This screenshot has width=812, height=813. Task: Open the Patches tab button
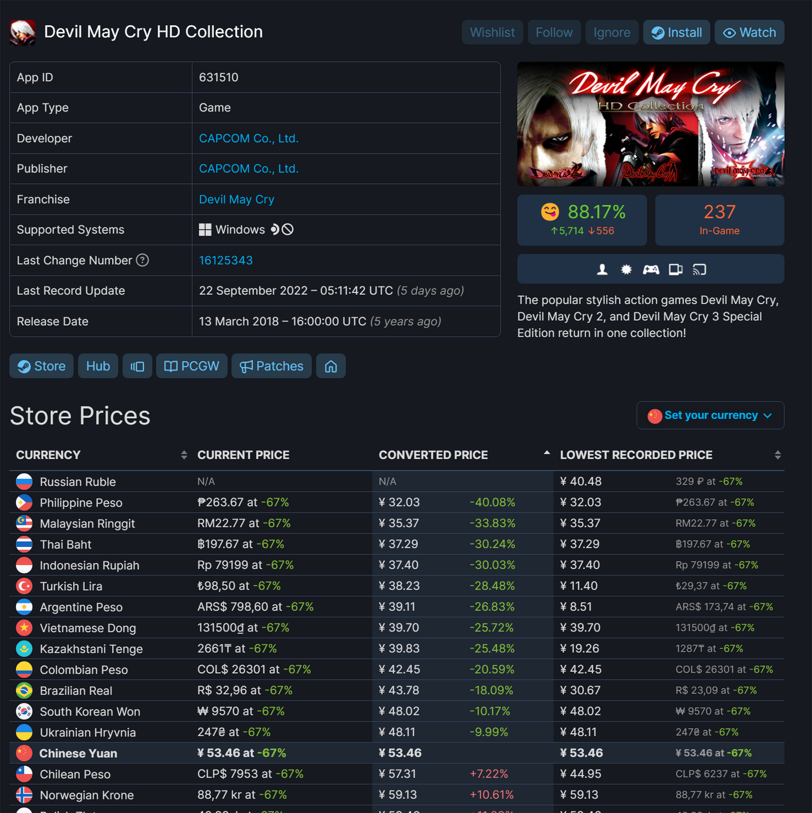pyautogui.click(x=271, y=366)
